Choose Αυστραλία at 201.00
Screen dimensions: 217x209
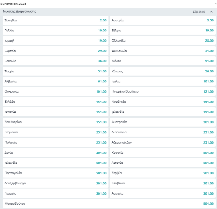[x=163, y=122]
